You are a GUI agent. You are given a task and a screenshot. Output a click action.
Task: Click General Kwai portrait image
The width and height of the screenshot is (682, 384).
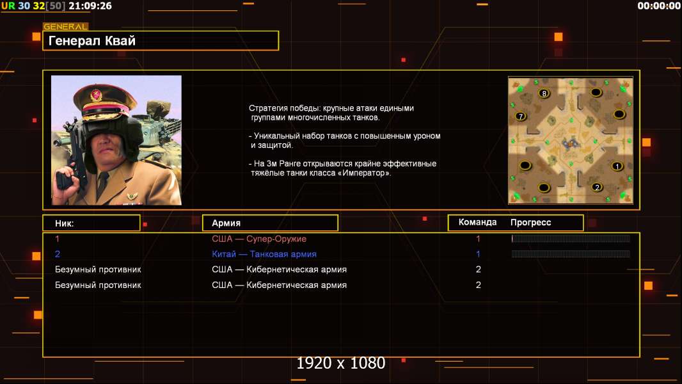point(116,140)
